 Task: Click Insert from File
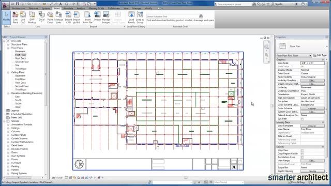pyautogui.click(x=87, y=18)
